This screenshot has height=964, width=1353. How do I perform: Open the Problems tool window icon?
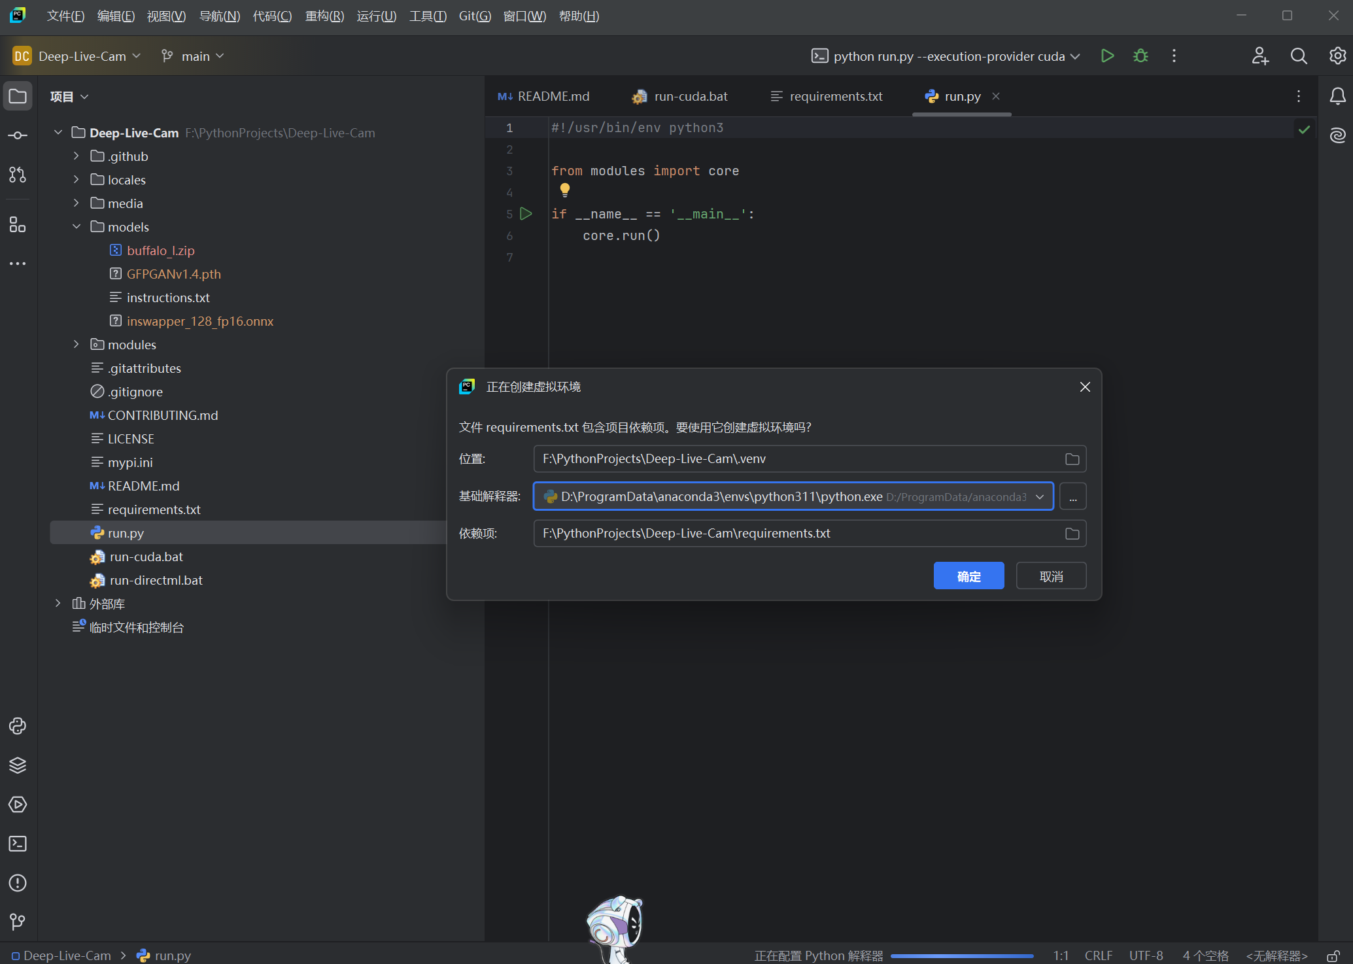tap(18, 883)
